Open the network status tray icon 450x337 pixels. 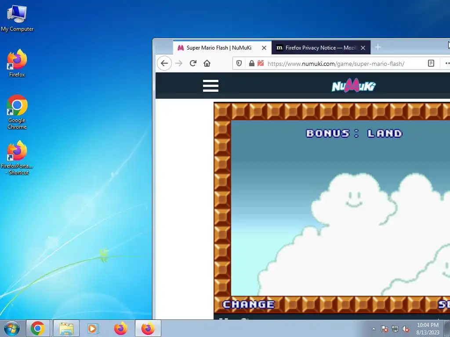coord(395,329)
